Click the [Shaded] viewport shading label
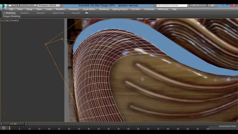Image resolution: width=238 pixels, height=134 pixels. pos(15,20)
